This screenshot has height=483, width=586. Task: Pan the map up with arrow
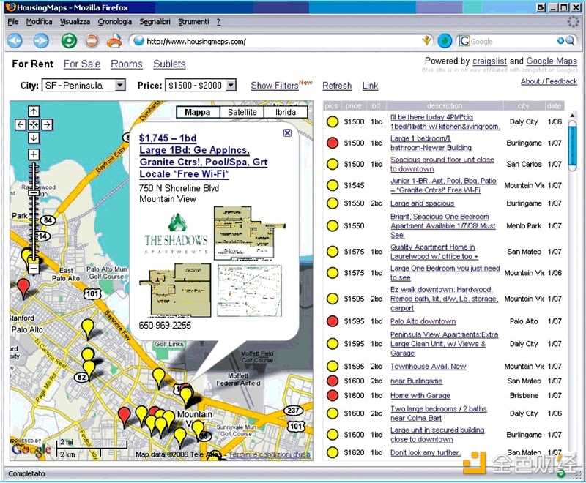click(34, 112)
